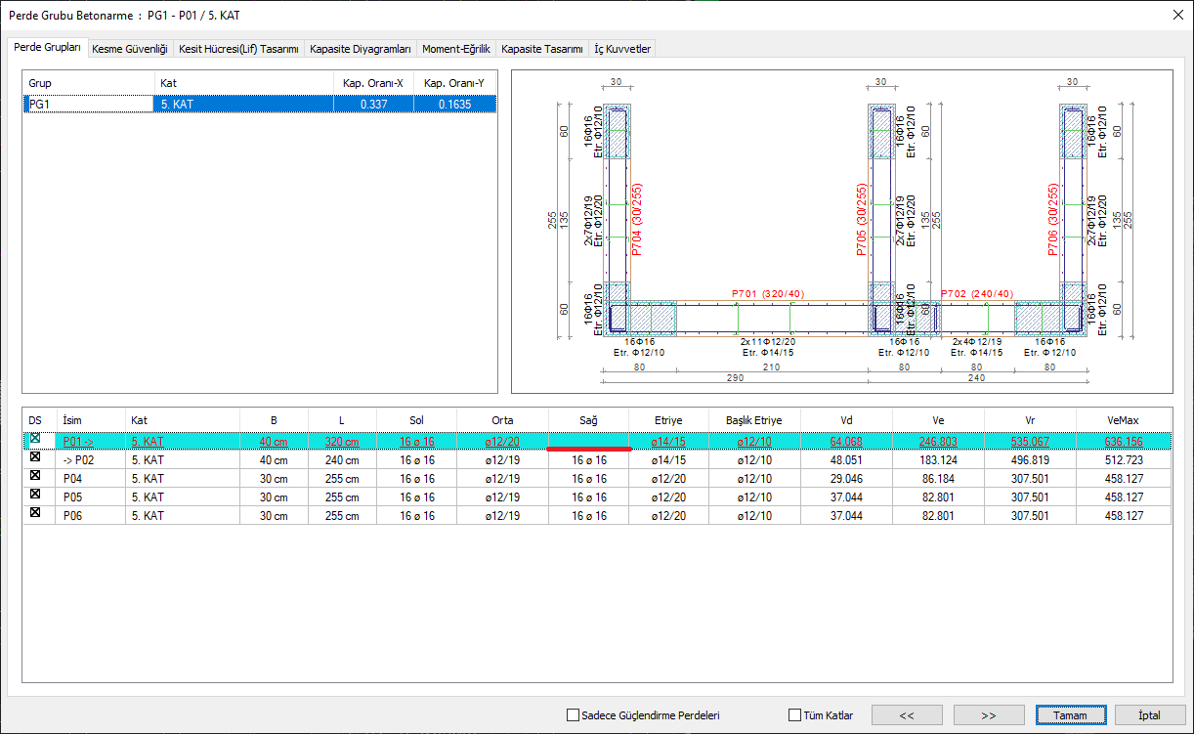Image resolution: width=1194 pixels, height=734 pixels.
Task: Check the Tüm Katlar checkbox
Action: [x=794, y=715]
